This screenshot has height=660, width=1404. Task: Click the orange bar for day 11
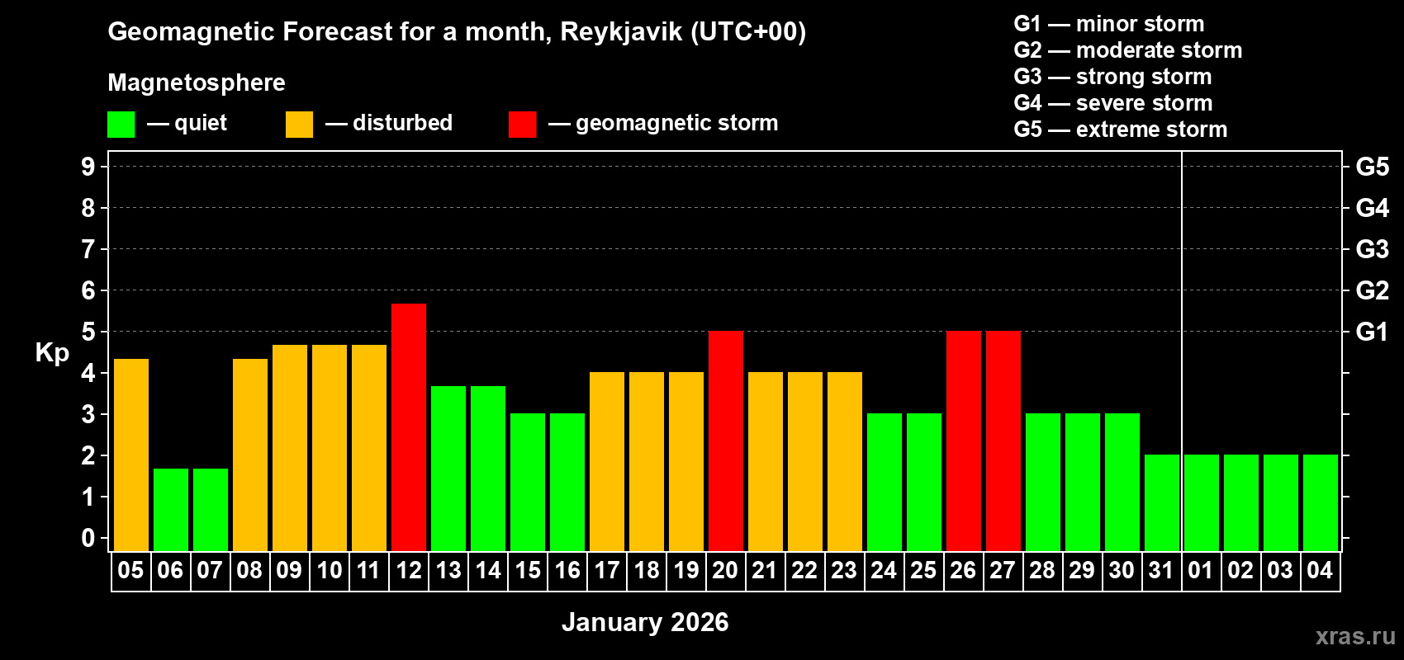pyautogui.click(x=369, y=448)
